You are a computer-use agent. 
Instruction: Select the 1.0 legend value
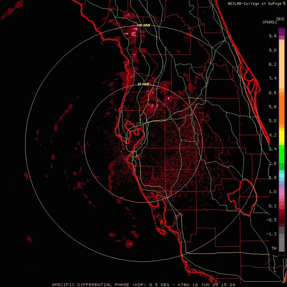(x=273, y=192)
